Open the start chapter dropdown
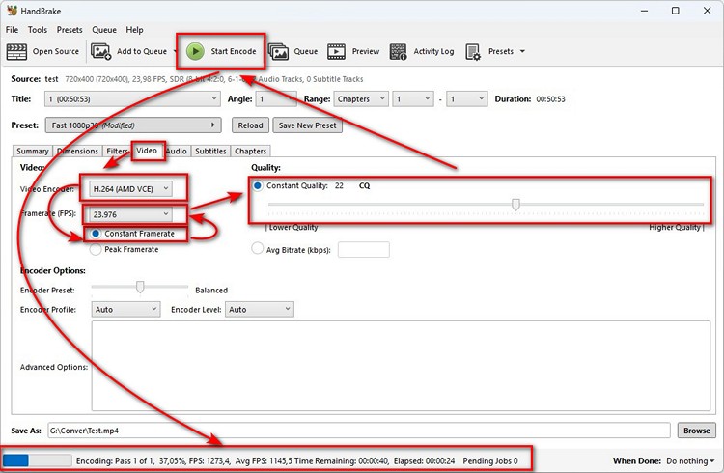The height and width of the screenshot is (473, 724). pos(413,98)
